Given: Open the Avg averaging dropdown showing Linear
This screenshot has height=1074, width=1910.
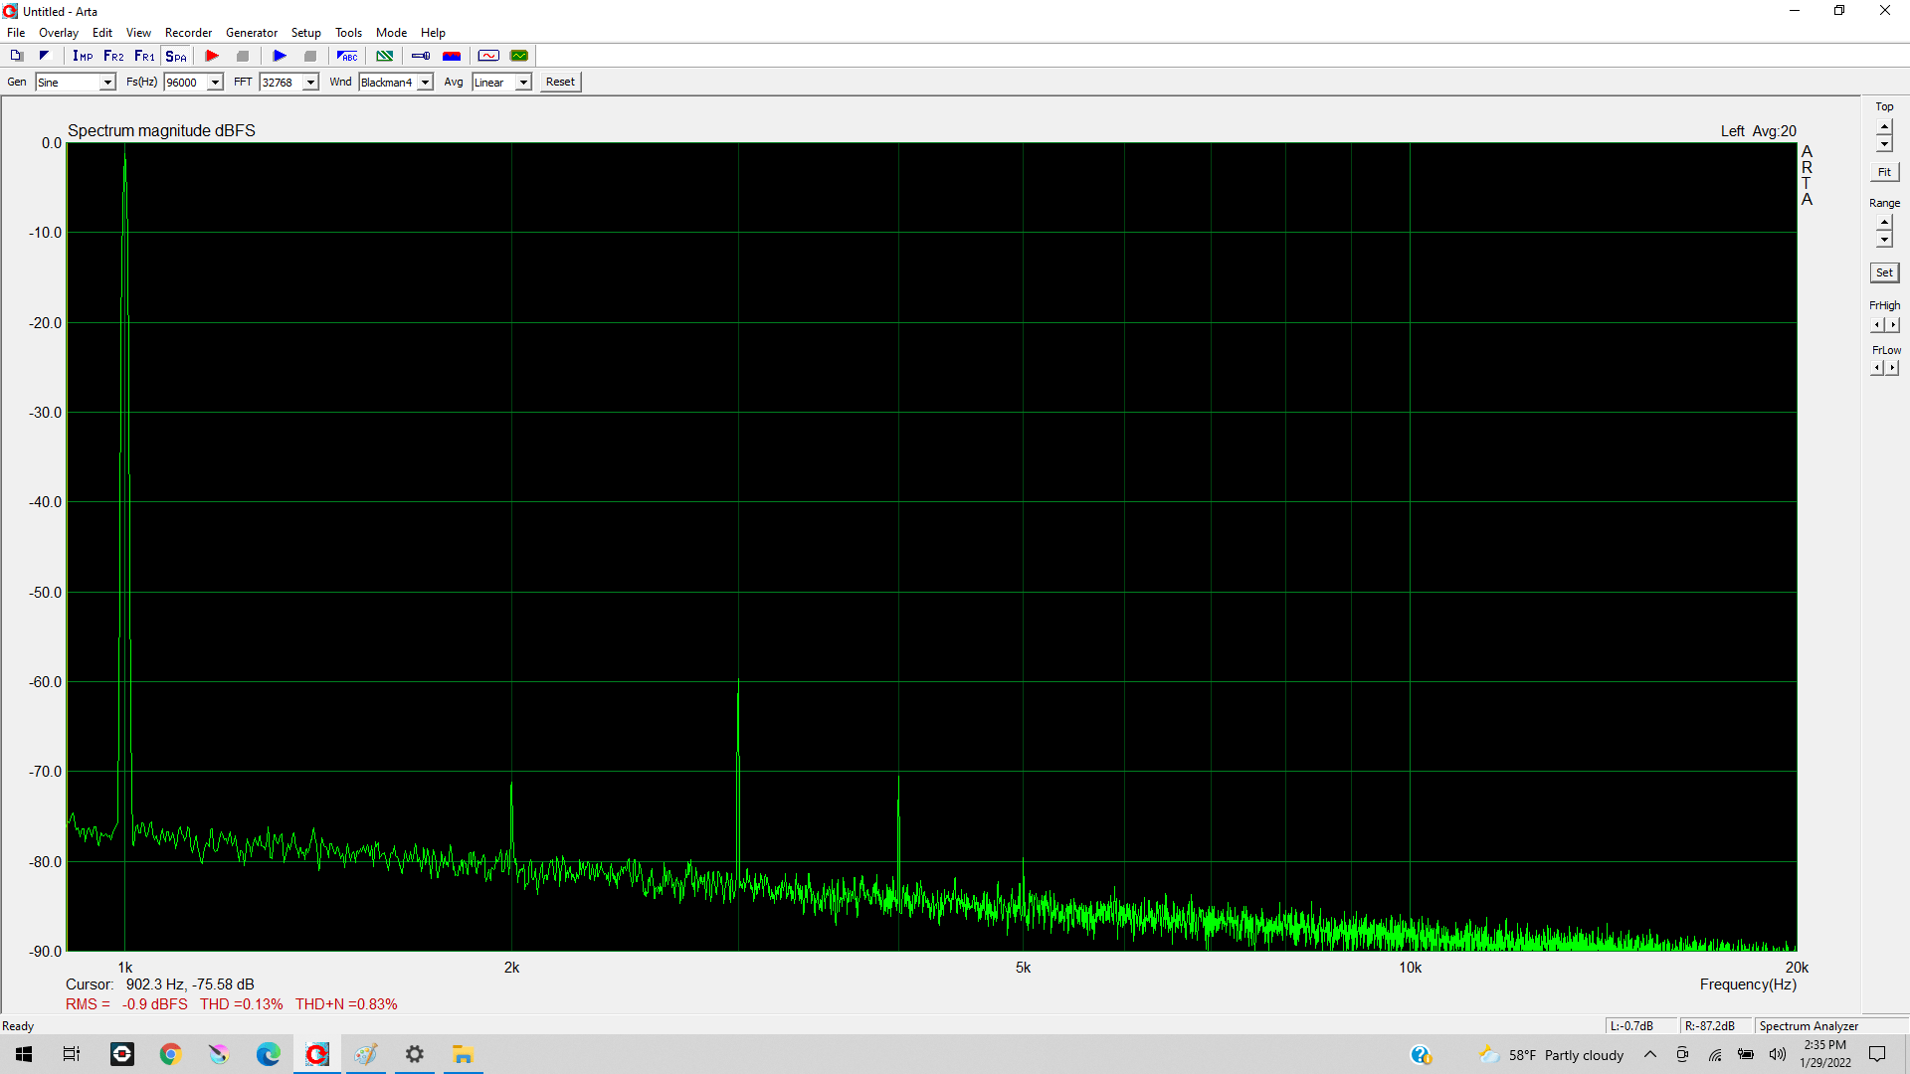Looking at the screenshot, I should tap(502, 83).
